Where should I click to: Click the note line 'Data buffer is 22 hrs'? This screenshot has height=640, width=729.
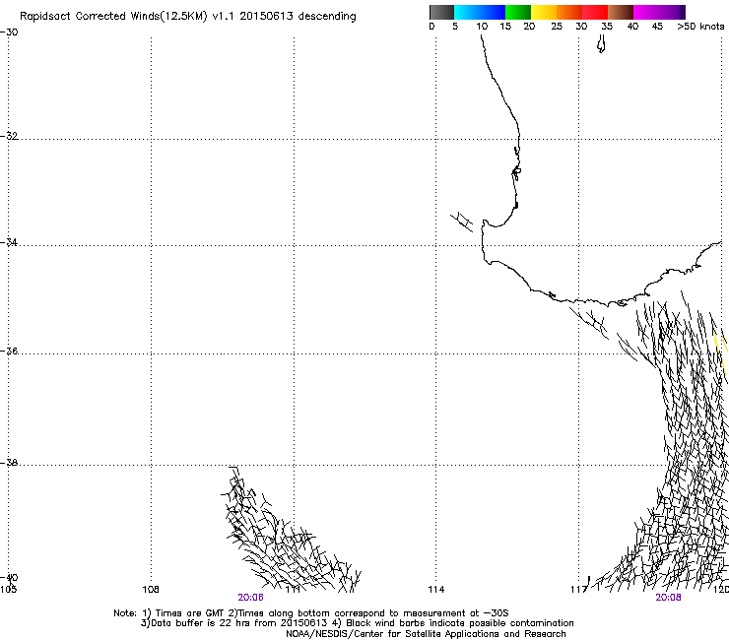pyautogui.click(x=201, y=623)
